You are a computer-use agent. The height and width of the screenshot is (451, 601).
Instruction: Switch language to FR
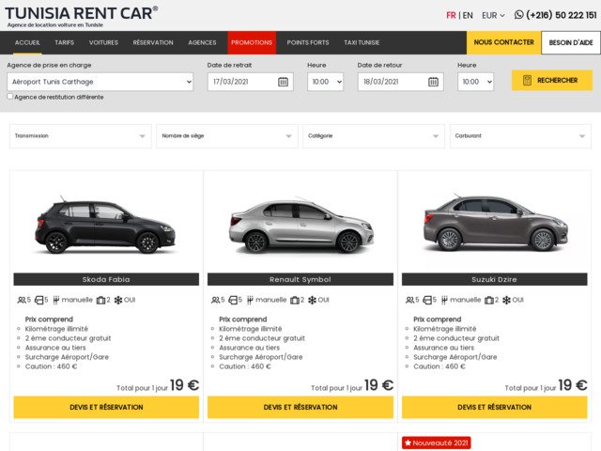tap(451, 15)
